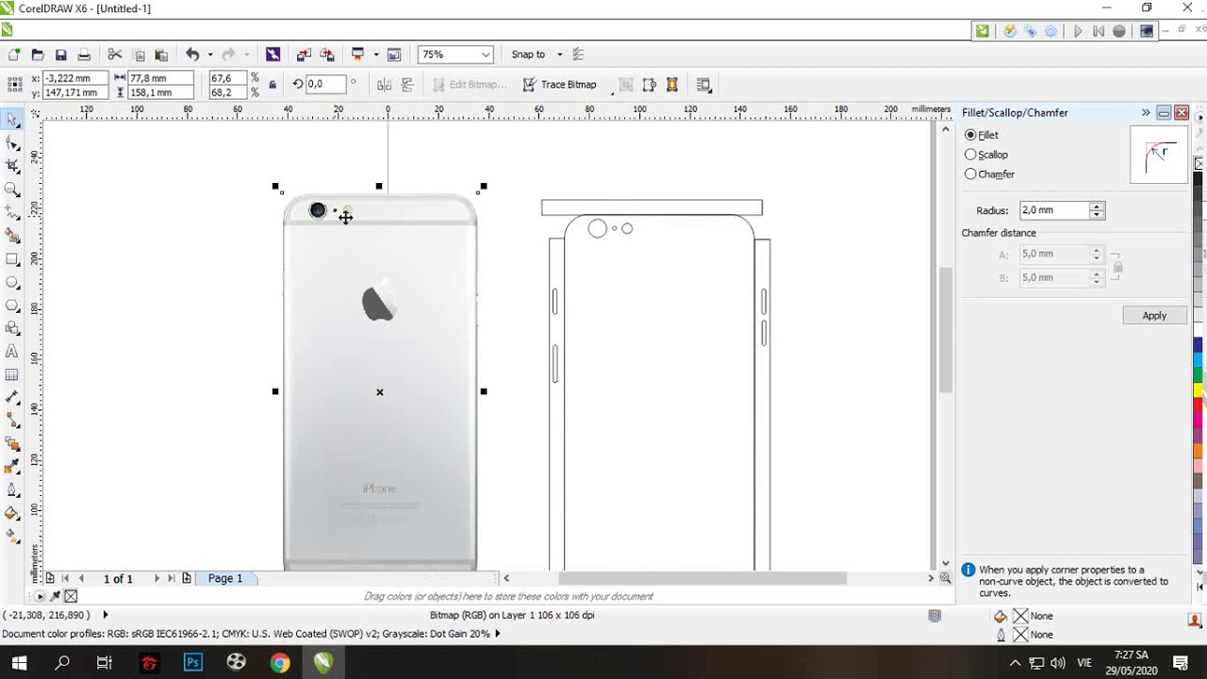
Task: Select the Text tool
Action: pos(12,351)
